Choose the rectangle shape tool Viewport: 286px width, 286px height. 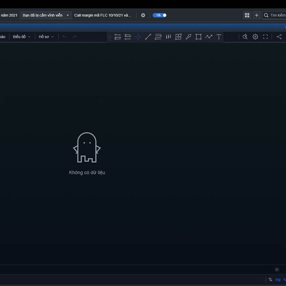(198, 37)
